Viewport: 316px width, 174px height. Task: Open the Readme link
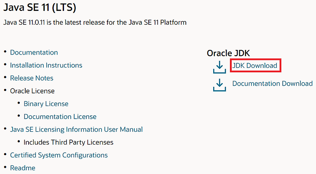pyautogui.click(x=23, y=168)
